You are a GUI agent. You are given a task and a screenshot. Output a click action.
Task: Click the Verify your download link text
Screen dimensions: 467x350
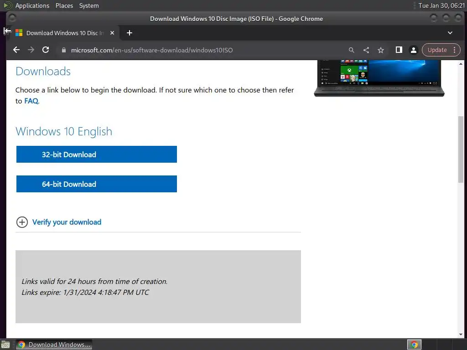(67, 222)
